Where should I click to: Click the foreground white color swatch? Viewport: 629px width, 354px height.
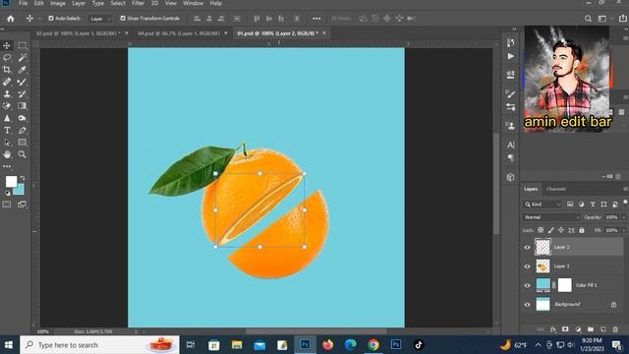point(11,181)
